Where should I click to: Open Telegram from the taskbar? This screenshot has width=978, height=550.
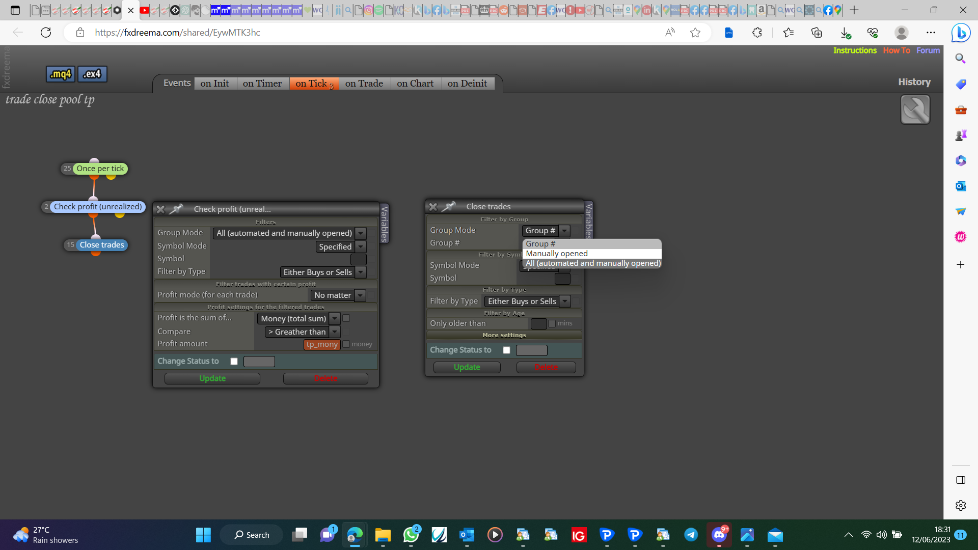click(691, 534)
